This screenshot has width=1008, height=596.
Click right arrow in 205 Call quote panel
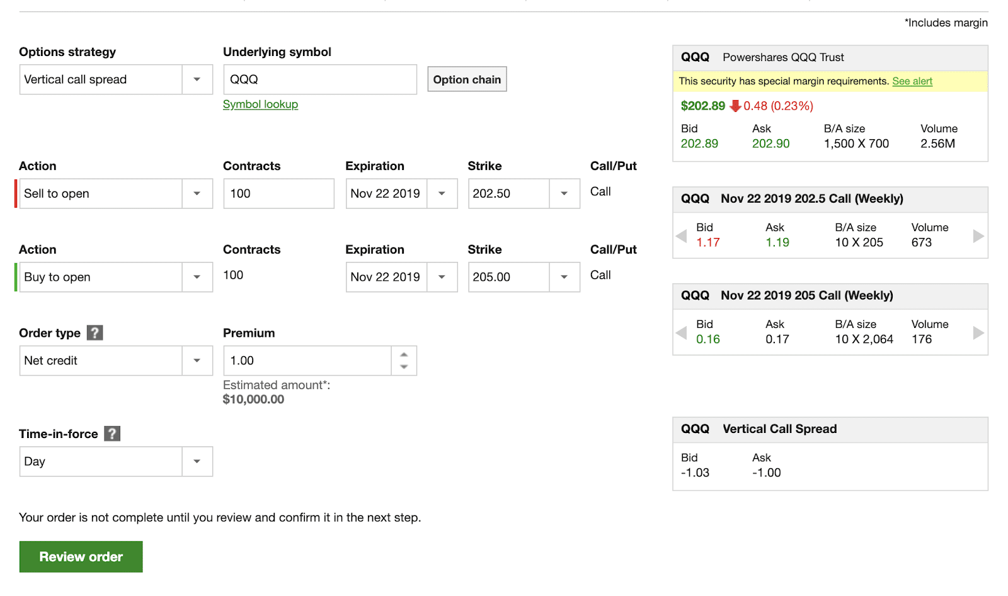[x=978, y=333]
